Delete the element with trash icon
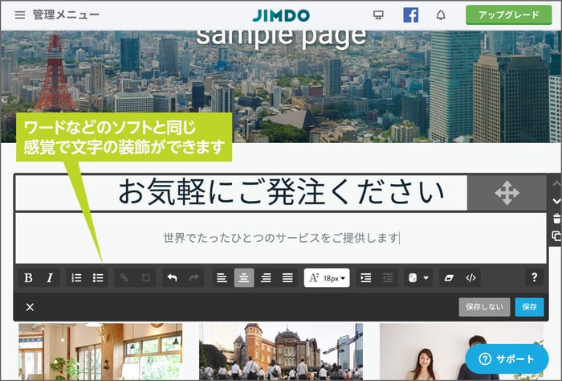Viewport: 562px width, 381px height. [556, 219]
